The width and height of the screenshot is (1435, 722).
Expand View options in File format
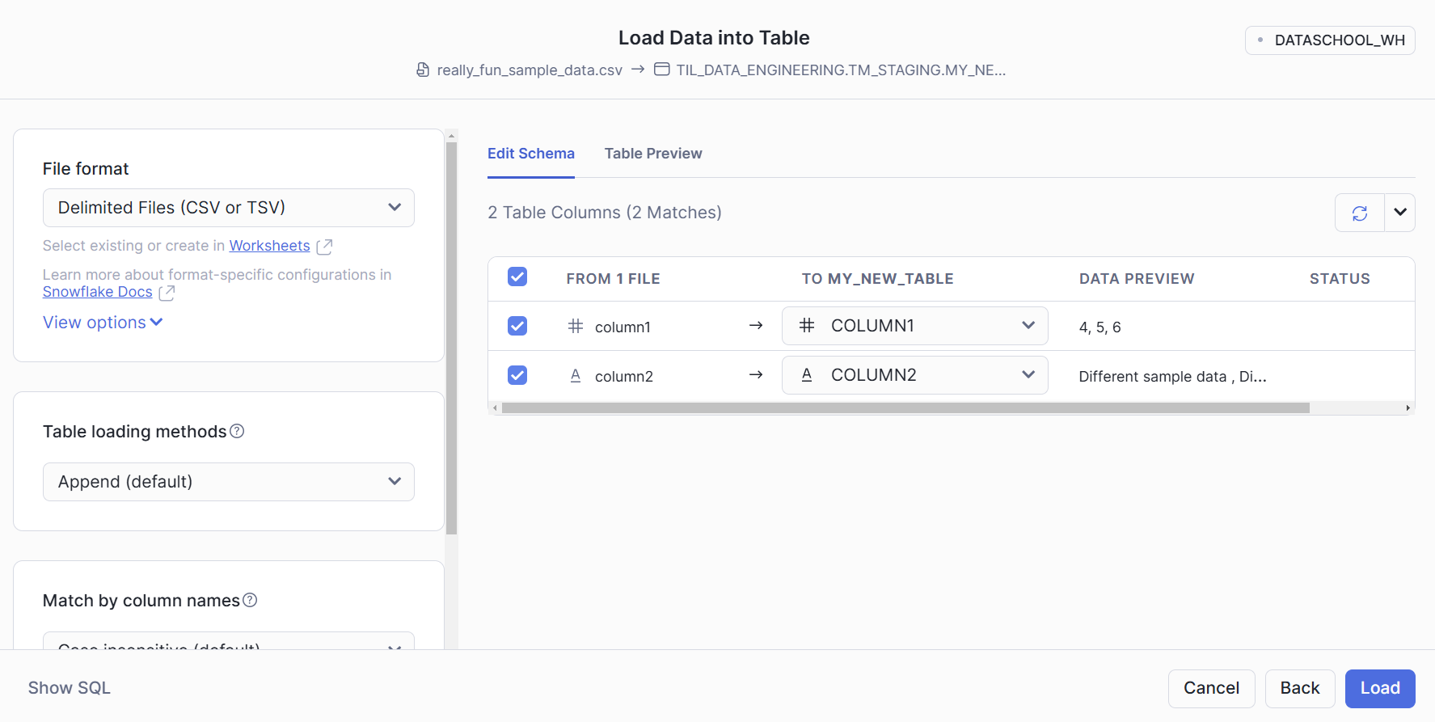(103, 323)
